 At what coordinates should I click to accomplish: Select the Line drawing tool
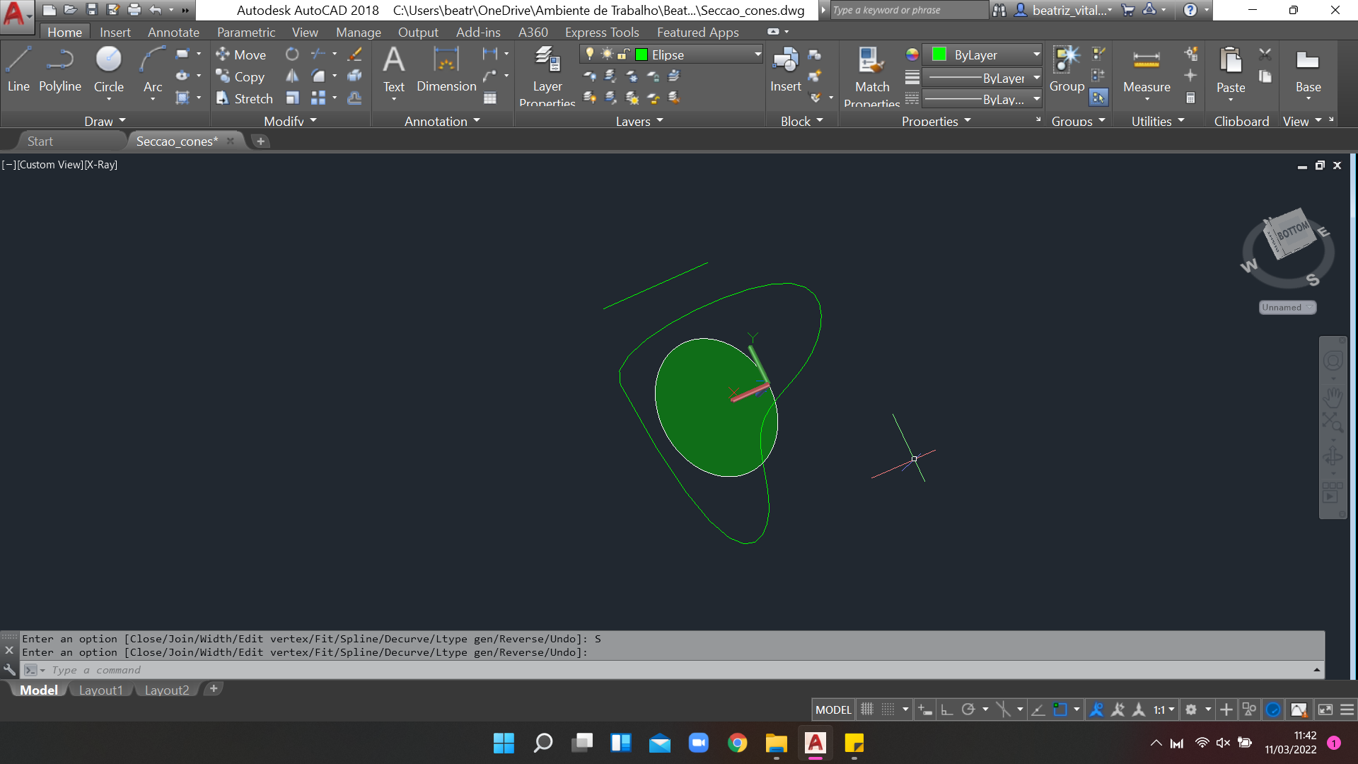coord(18,69)
